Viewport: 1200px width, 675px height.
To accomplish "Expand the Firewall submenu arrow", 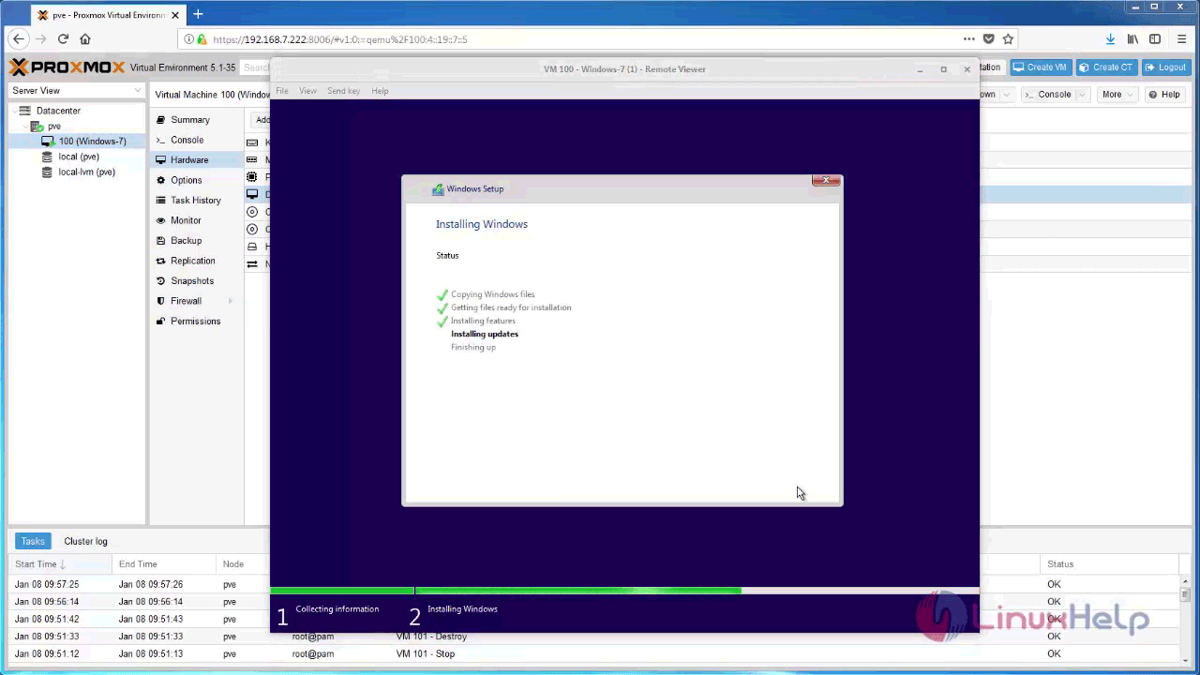I will (231, 301).
